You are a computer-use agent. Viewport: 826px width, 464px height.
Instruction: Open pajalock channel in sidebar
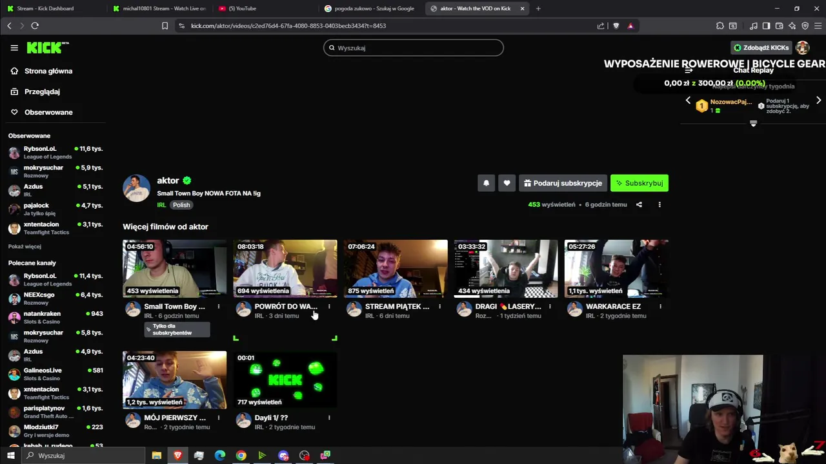(55, 209)
